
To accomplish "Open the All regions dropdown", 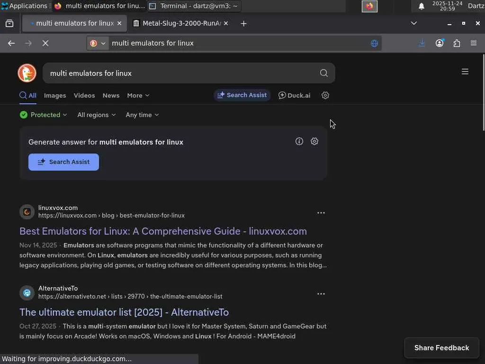I will (x=96, y=115).
